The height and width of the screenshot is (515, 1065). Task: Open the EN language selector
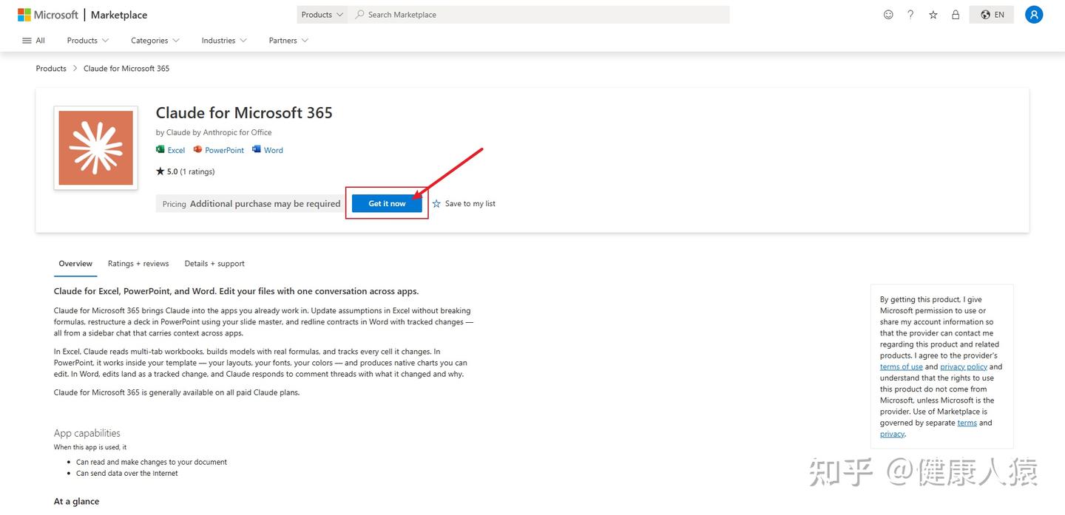tap(992, 15)
